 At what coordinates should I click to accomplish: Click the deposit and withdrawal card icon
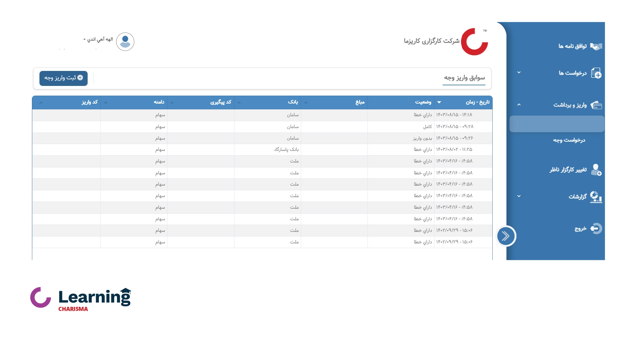596,105
